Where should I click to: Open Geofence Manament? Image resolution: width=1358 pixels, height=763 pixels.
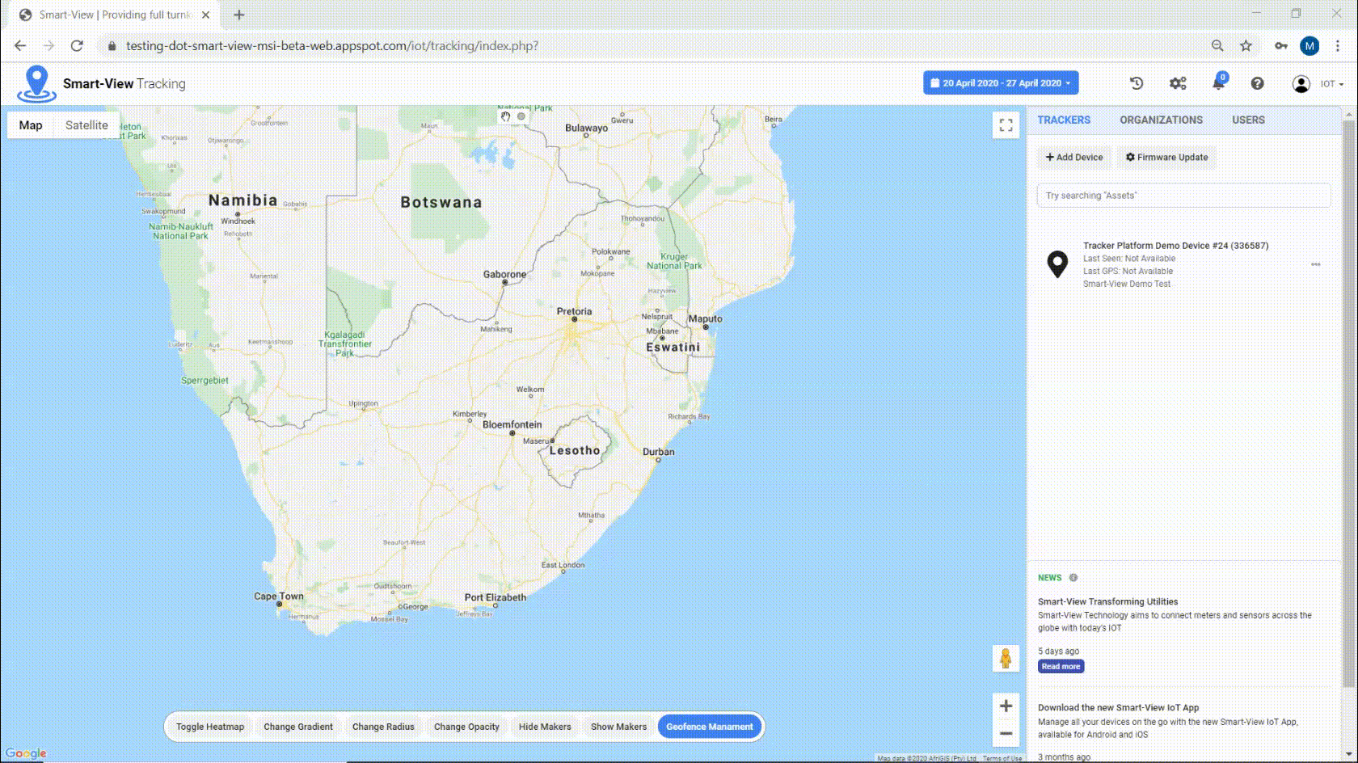coord(710,727)
